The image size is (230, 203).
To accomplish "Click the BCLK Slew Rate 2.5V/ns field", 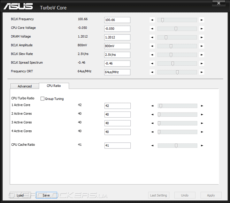I will (x=117, y=55).
